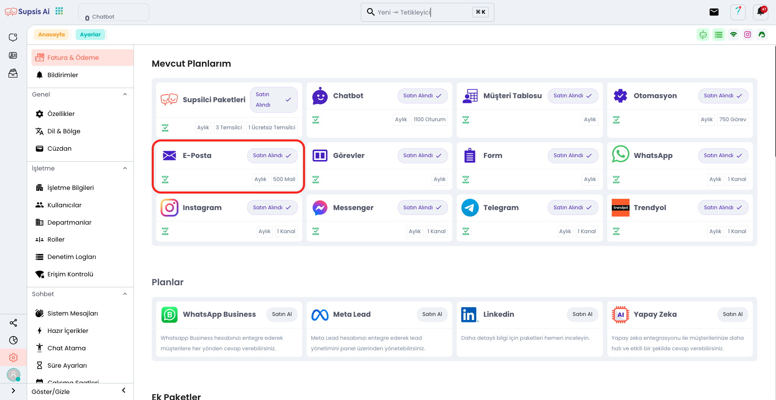Click the page vertical scrollbar
Image resolution: width=776 pixels, height=400 pixels.
(774, 101)
